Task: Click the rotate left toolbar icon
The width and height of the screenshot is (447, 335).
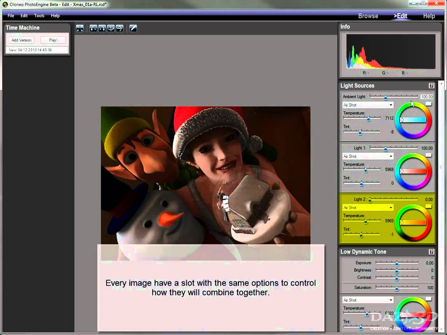Action: pyautogui.click(x=93, y=28)
